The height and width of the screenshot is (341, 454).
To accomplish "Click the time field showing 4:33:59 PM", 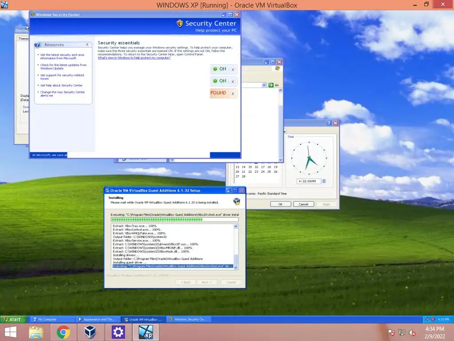I will tap(309, 181).
